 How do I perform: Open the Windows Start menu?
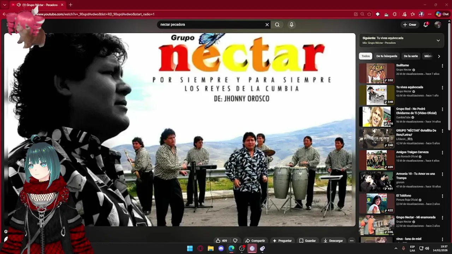point(190,248)
